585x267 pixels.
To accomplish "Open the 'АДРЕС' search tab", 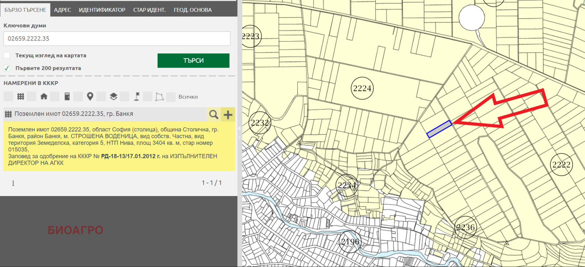I will click(x=63, y=10).
